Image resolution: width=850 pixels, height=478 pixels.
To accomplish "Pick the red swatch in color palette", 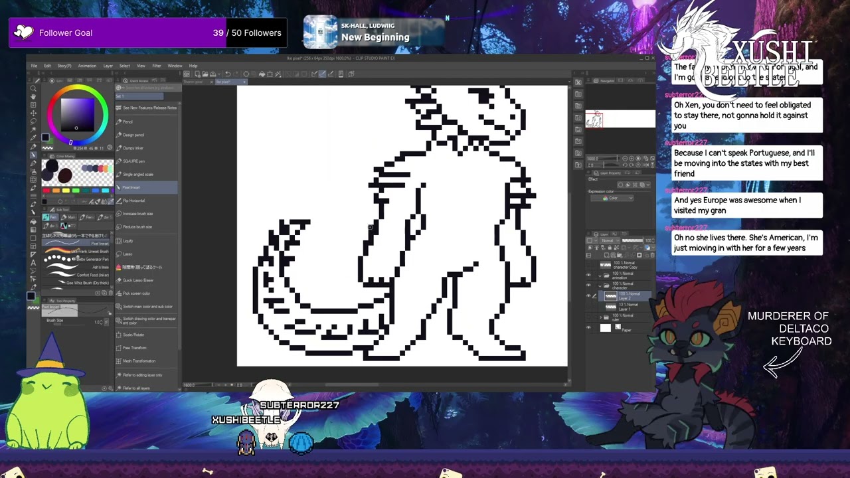I will (x=46, y=190).
